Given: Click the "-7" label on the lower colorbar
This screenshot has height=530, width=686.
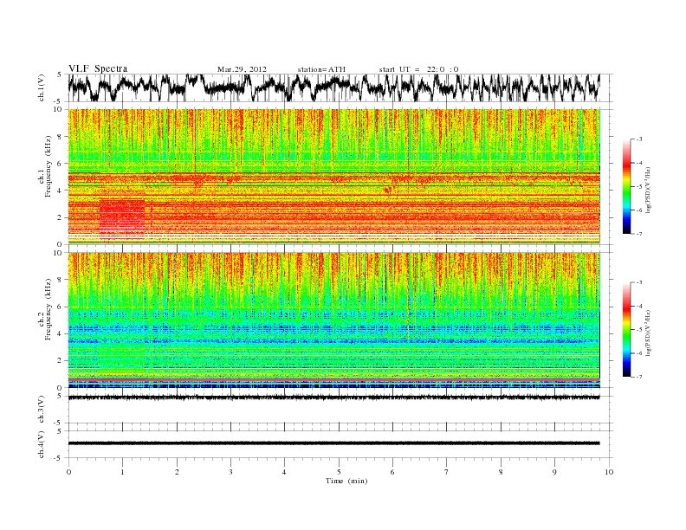Looking at the screenshot, I should click(638, 377).
